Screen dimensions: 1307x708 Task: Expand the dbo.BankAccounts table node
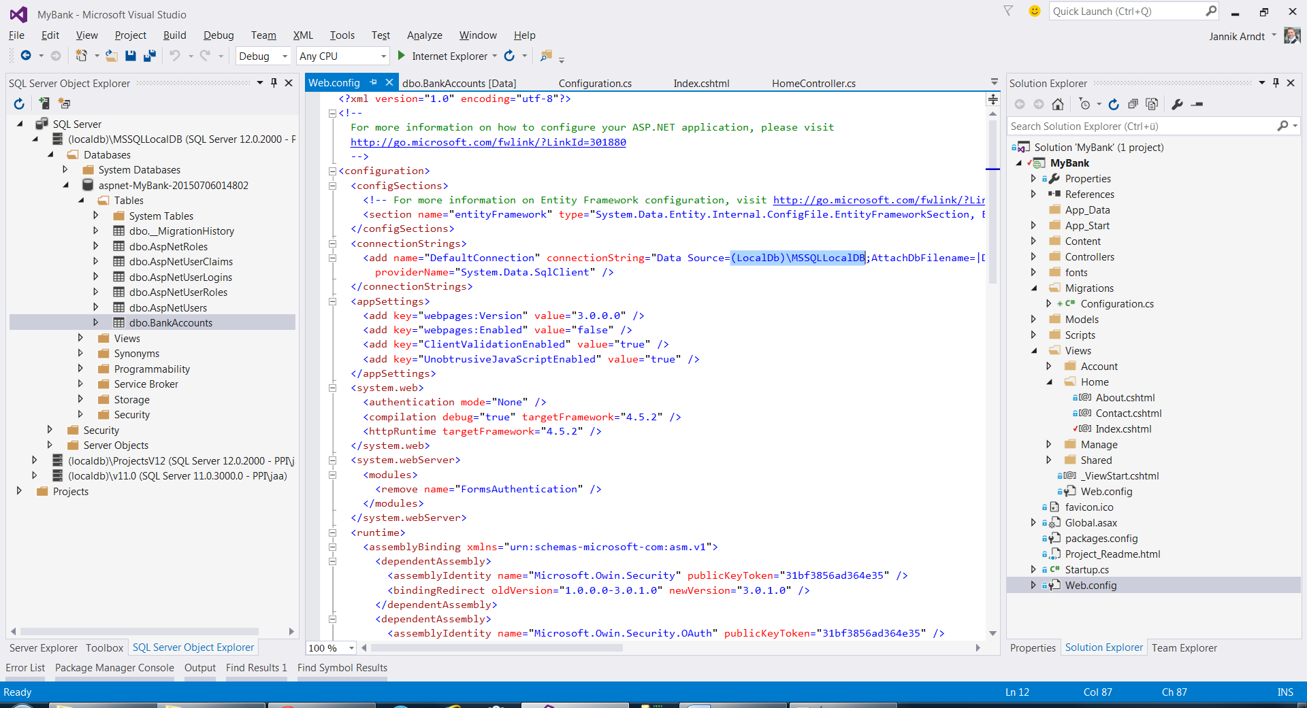pos(96,322)
